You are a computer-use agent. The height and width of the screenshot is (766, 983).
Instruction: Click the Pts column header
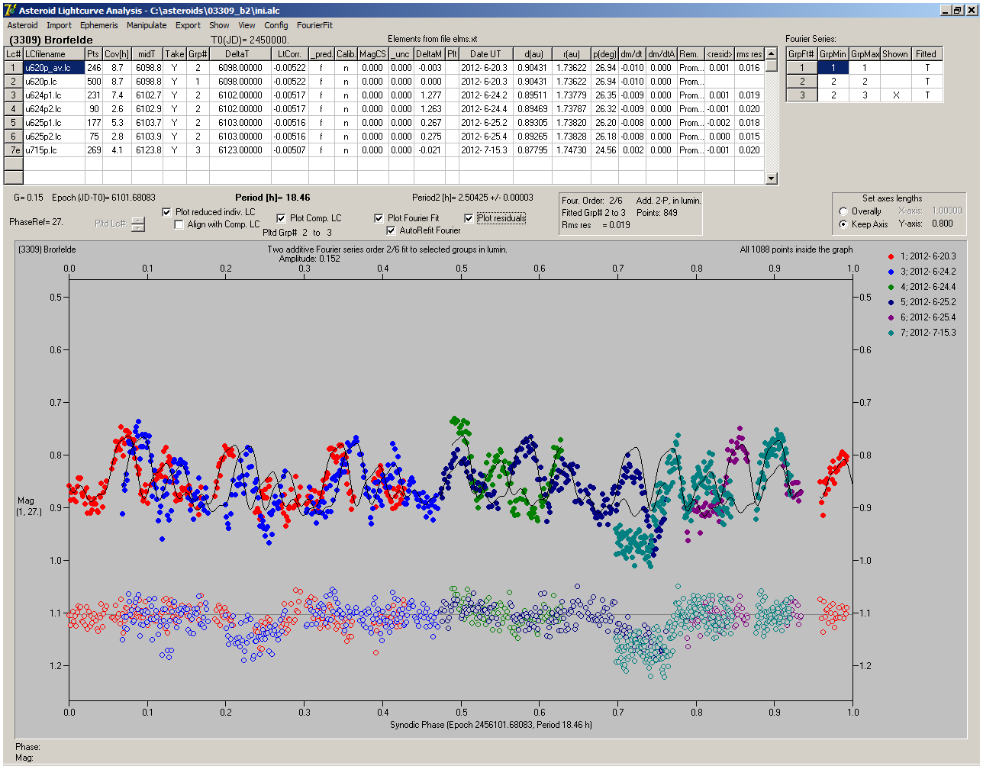point(93,54)
